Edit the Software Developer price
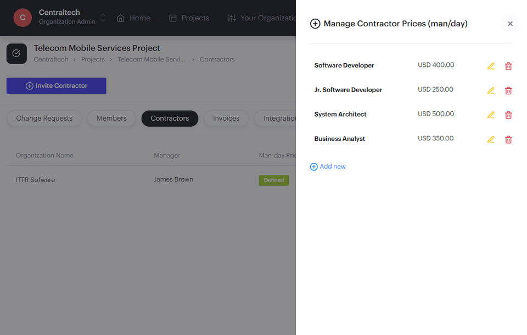Screen dimensions: 527x335 [x=491, y=66]
